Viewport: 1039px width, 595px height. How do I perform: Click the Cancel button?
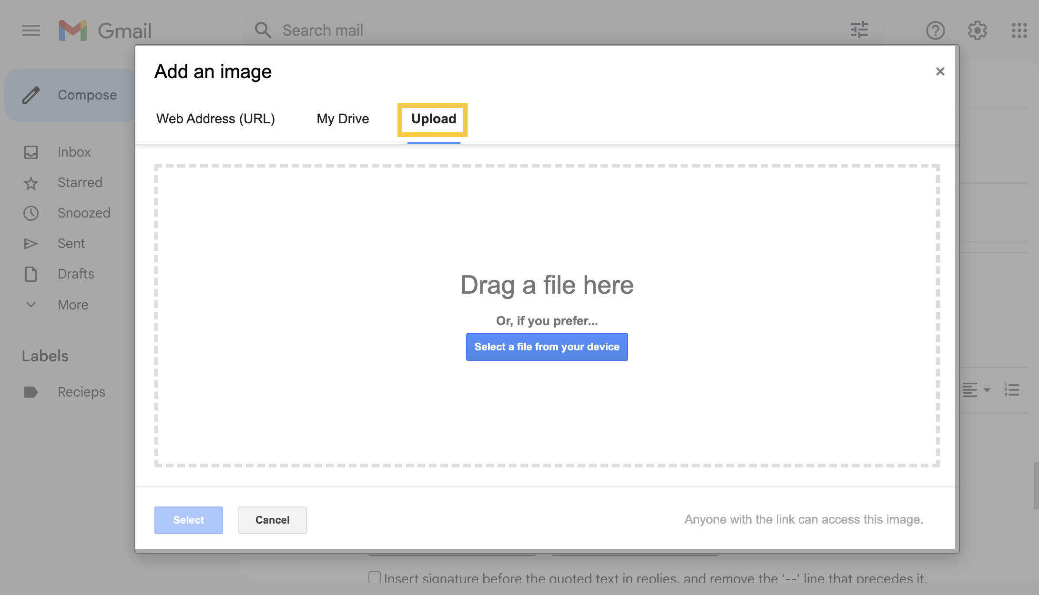273,519
